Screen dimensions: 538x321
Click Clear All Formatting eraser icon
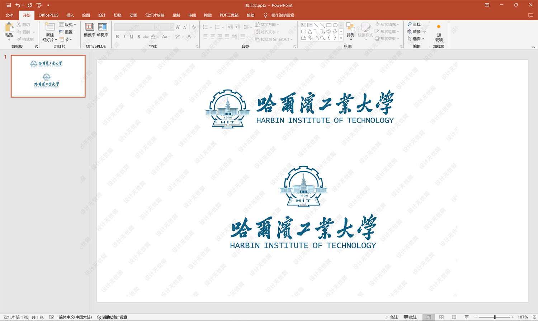194,27
